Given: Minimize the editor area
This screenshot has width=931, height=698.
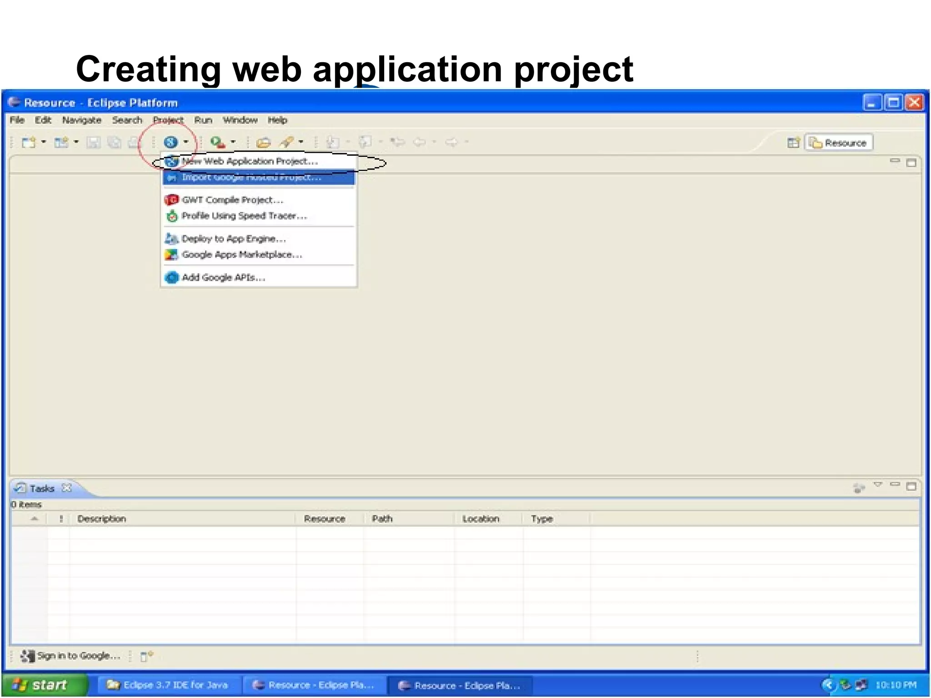Looking at the screenshot, I should [x=895, y=160].
